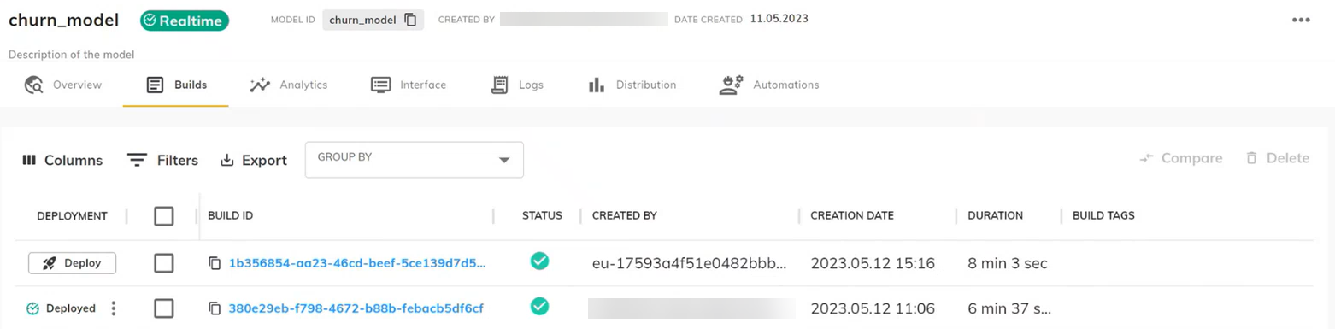The image size is (1335, 329).
Task: Click the Delete builds button
Action: 1277,158
